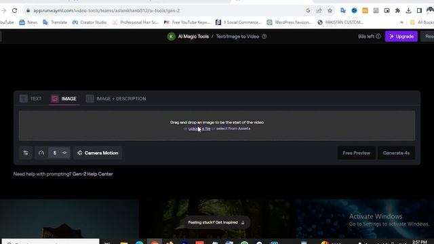Open the Translate bookmark
434x244 pixels.
tap(55, 22)
